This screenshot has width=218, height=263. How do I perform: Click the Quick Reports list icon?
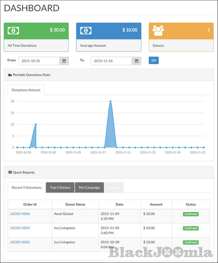10,172
